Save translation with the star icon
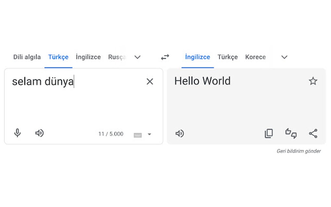Screen dimensions: 331x207 pyautogui.click(x=313, y=81)
